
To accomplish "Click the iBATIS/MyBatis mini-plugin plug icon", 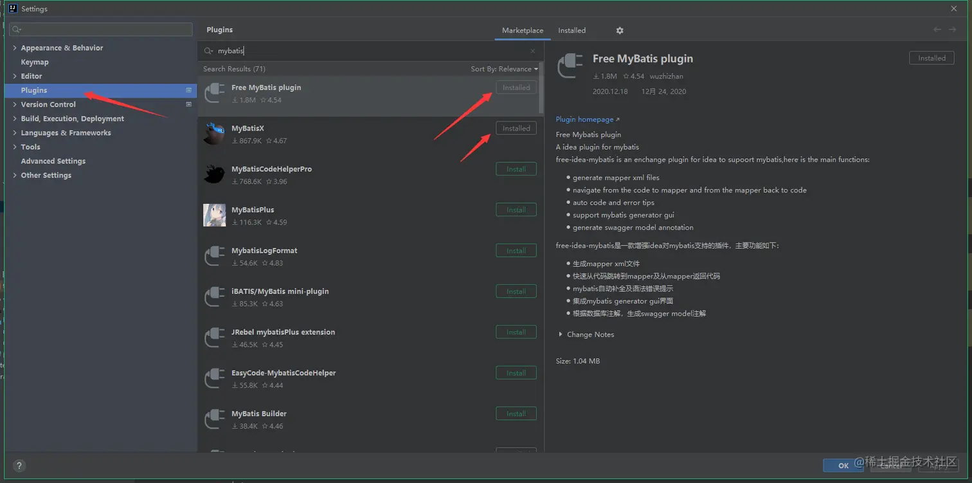I will 215,297.
